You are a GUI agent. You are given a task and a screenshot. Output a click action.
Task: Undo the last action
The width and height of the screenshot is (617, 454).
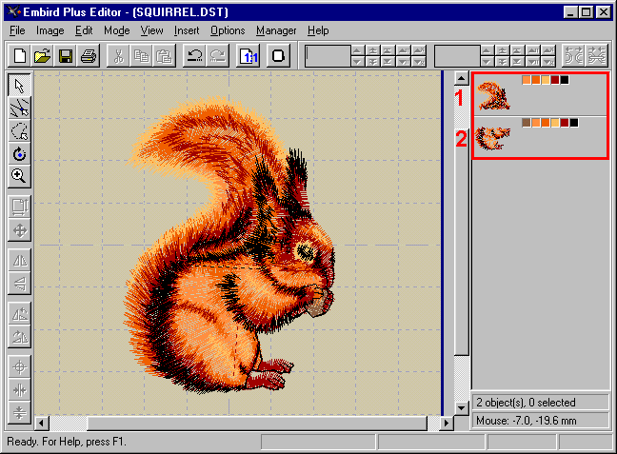pos(195,56)
